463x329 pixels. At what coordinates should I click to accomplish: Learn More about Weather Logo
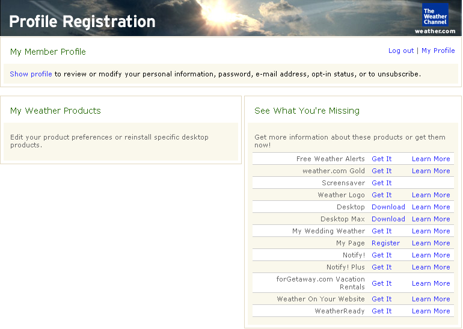click(431, 195)
